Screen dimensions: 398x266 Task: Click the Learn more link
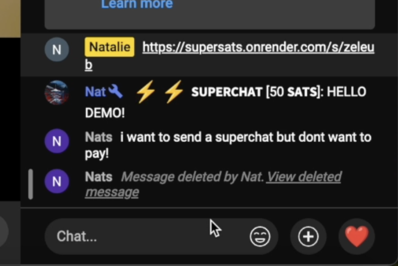pyautogui.click(x=137, y=4)
